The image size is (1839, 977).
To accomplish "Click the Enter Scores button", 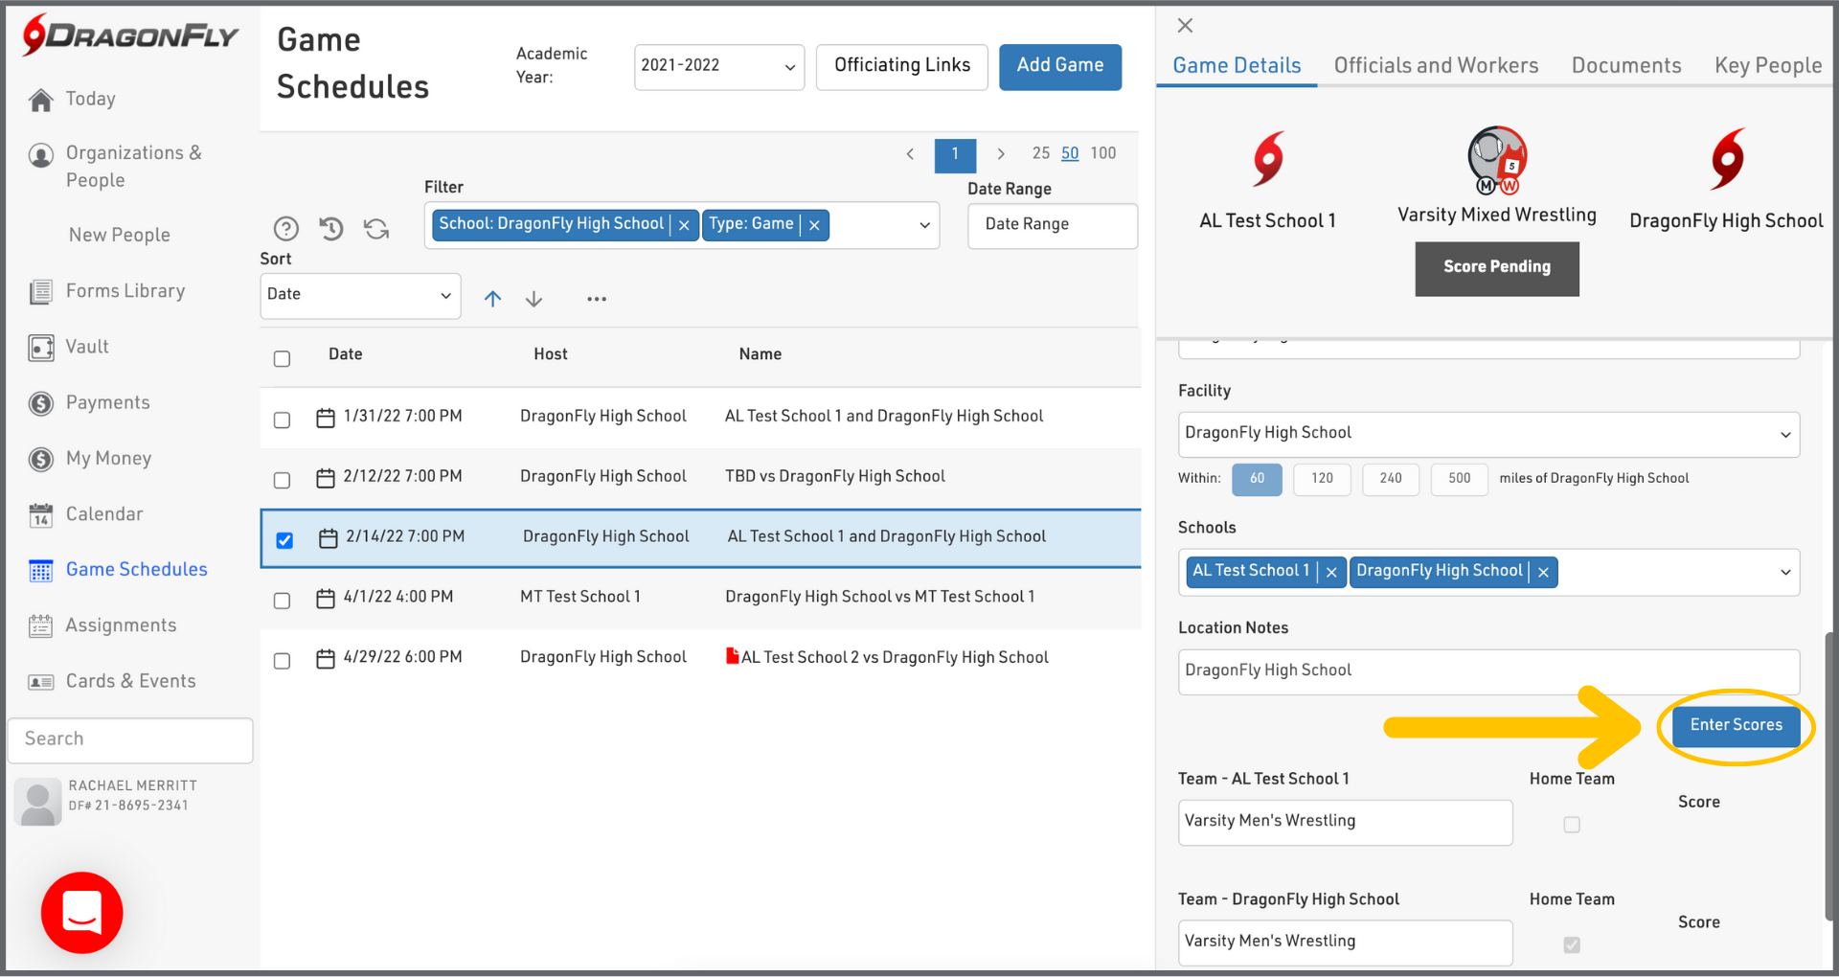I will (1736, 725).
